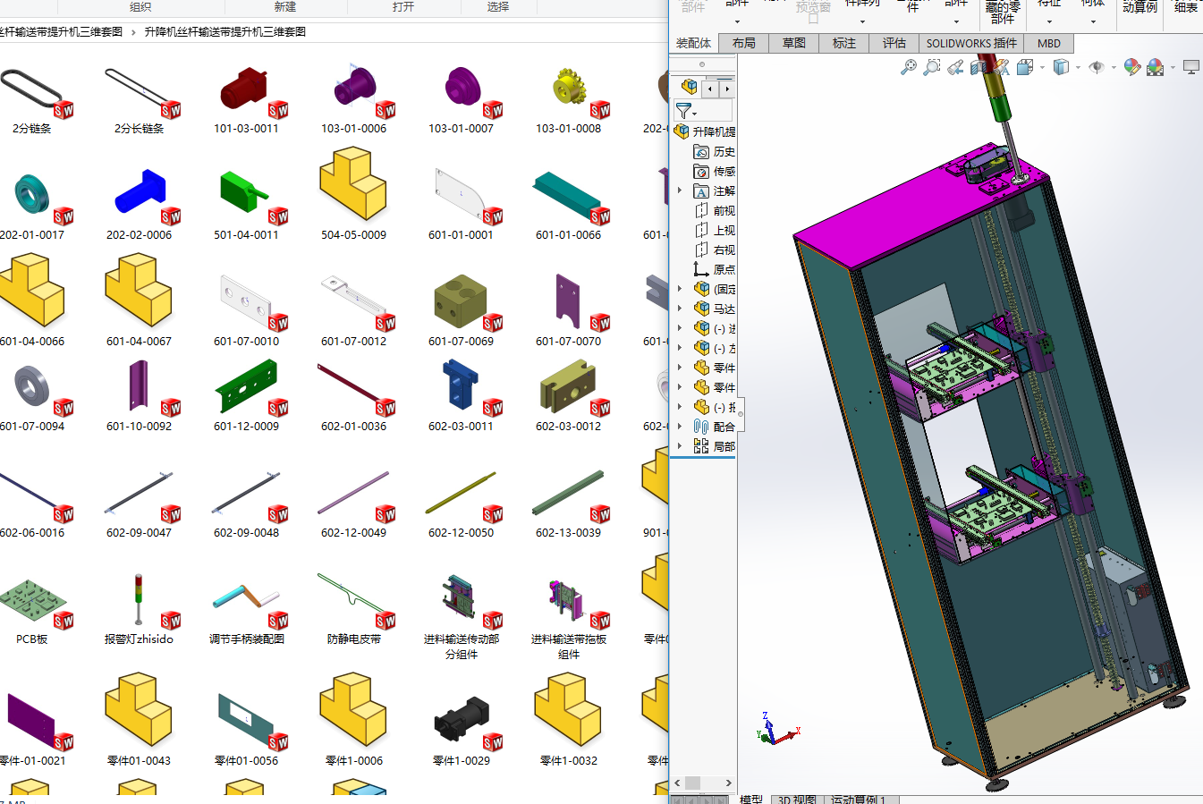The image size is (1203, 804).
Task: Switch to the 模型 bottom tab
Action: point(751,799)
